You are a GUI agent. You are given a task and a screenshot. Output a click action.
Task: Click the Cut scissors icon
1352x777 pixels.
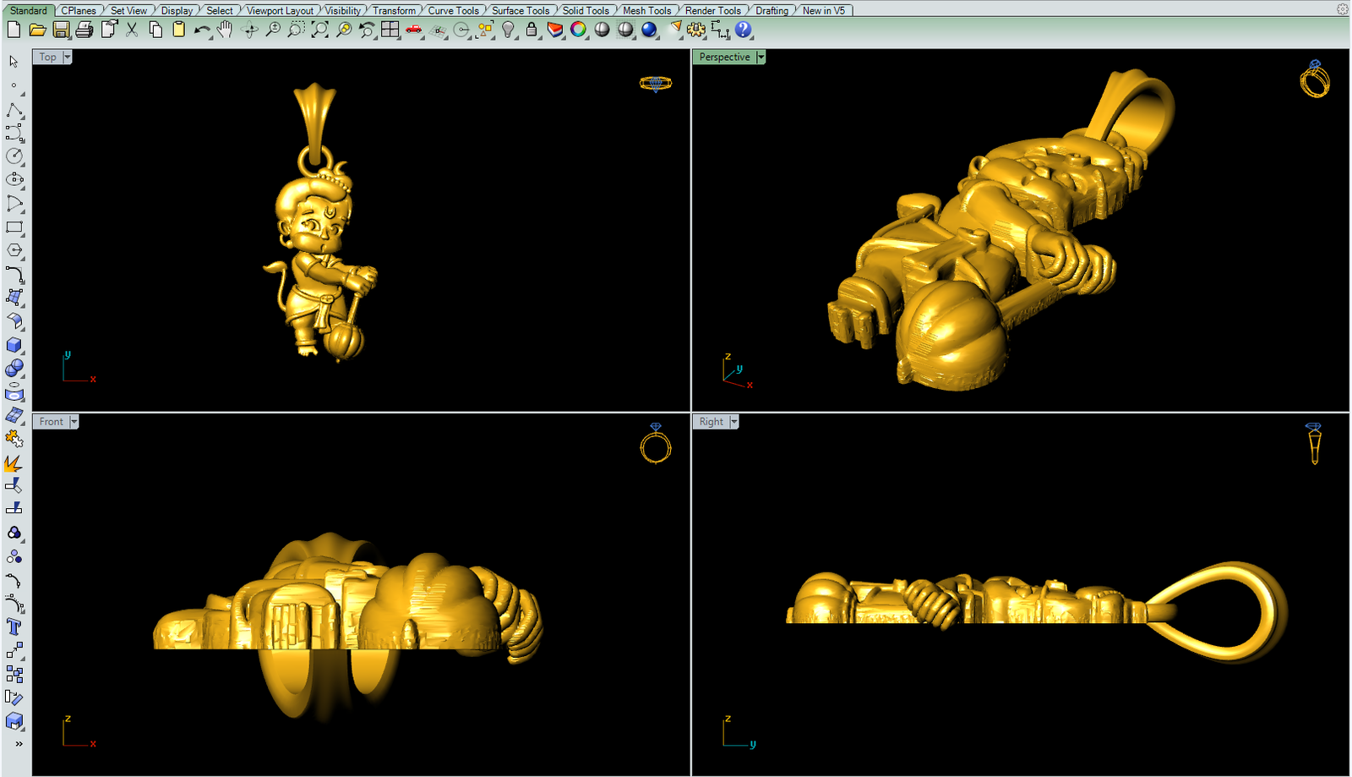pyautogui.click(x=132, y=30)
